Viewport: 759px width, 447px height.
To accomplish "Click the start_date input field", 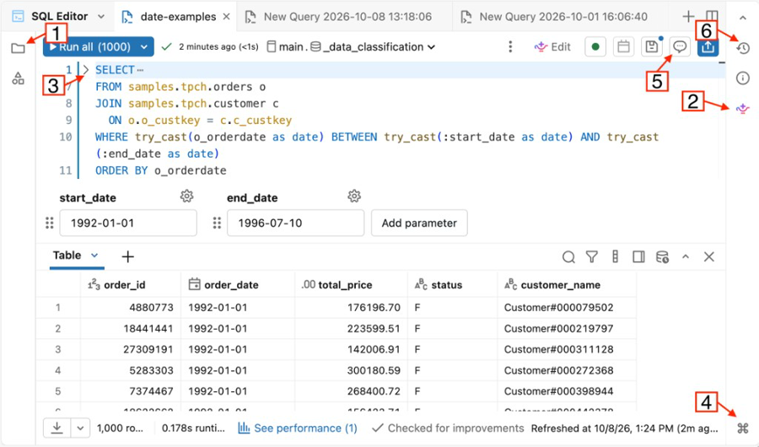I will 128,223.
